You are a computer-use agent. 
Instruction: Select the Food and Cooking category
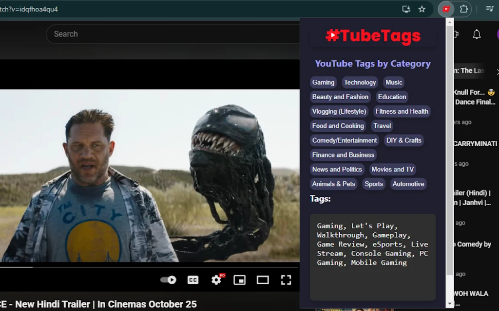click(x=338, y=126)
